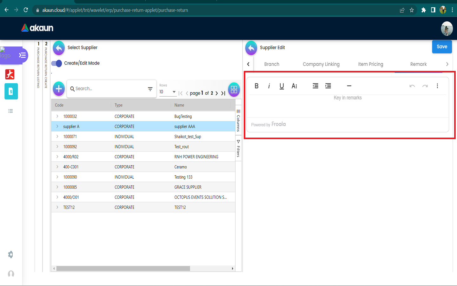
Task: Open the search filter options icon
Action: click(x=150, y=89)
